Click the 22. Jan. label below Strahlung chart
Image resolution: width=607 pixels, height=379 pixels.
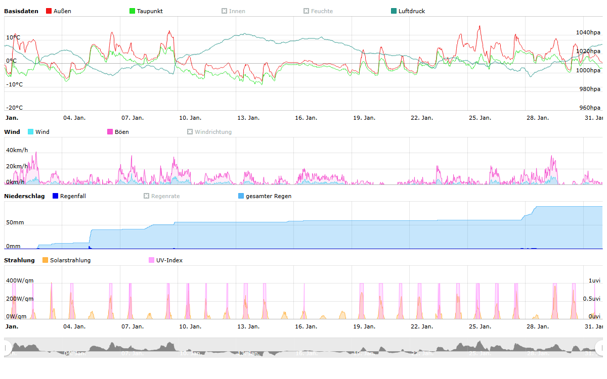(x=421, y=326)
